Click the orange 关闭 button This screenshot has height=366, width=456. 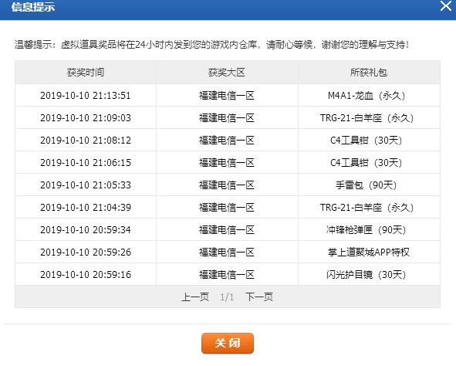point(228,343)
